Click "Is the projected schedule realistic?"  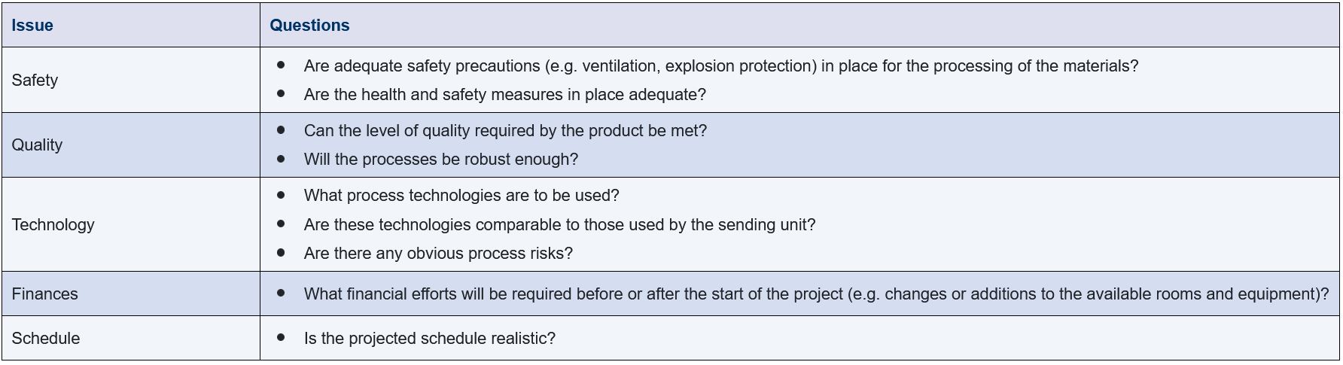click(429, 339)
